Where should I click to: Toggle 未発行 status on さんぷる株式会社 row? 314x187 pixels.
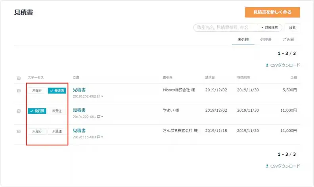37,131
